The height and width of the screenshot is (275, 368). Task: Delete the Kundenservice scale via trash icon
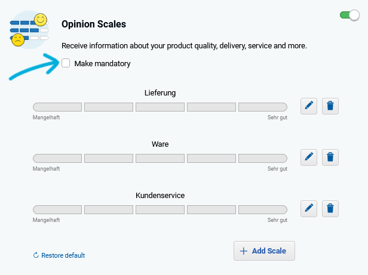click(330, 209)
